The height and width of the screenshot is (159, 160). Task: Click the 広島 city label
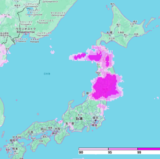point(30,132)
